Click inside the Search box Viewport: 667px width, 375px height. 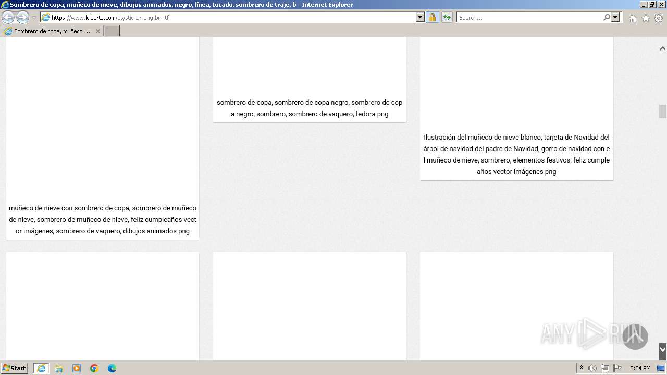click(529, 17)
